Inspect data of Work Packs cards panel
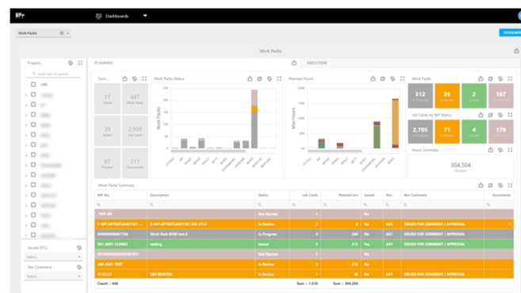 coord(490,78)
